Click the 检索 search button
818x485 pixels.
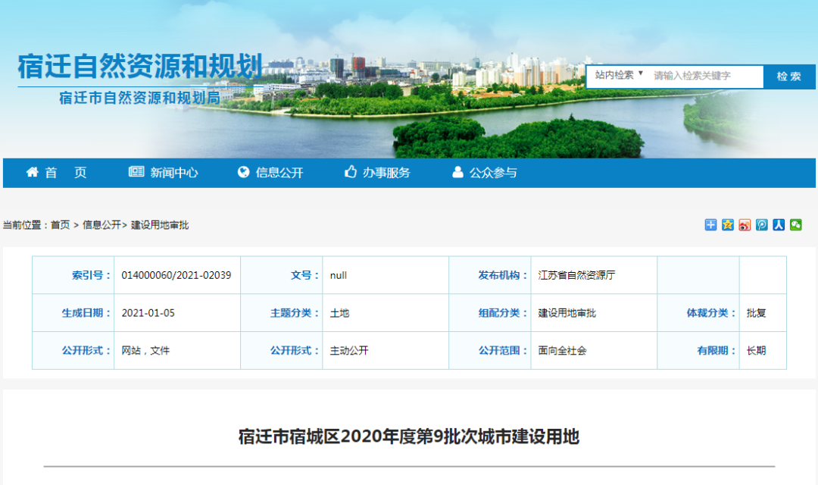tap(788, 77)
